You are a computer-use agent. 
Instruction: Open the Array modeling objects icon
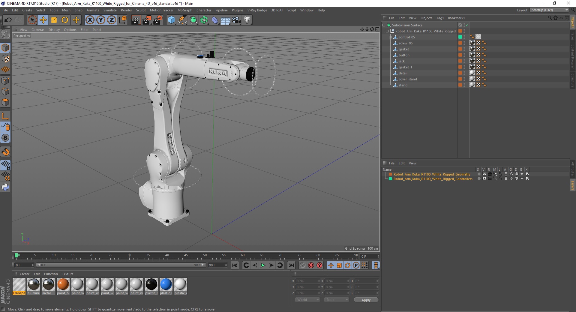pos(204,20)
